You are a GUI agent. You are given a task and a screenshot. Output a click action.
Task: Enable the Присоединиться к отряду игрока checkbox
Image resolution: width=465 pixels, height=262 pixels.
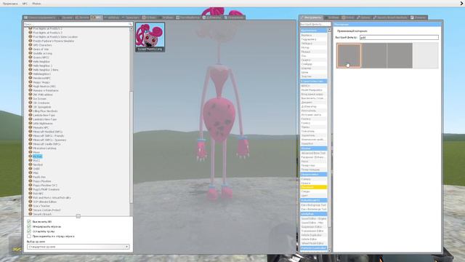click(x=29, y=236)
